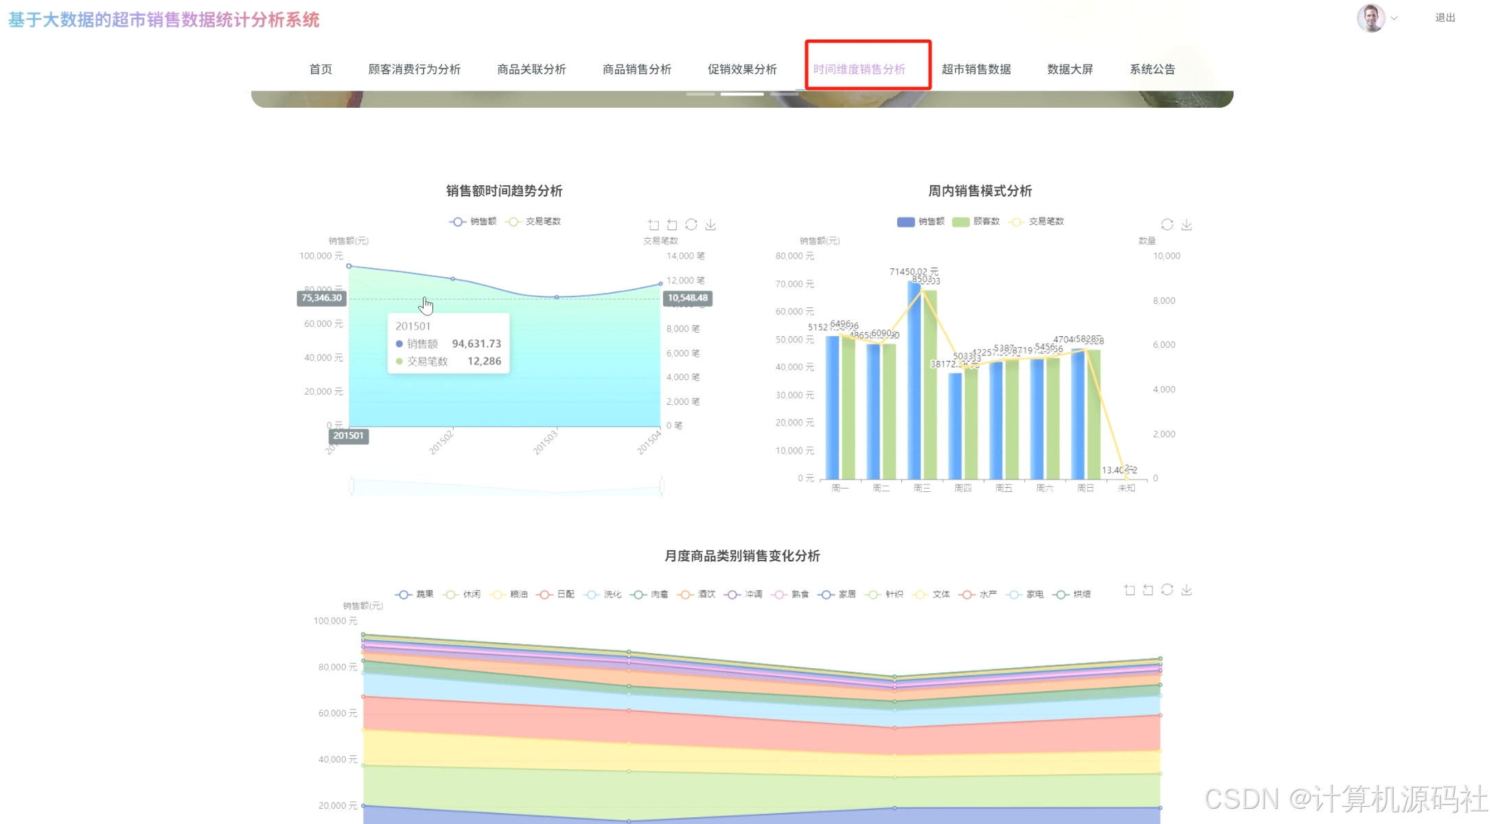This screenshot has height=824, width=1491.
Task: Click first carousel indicator on banner
Action: tap(701, 94)
